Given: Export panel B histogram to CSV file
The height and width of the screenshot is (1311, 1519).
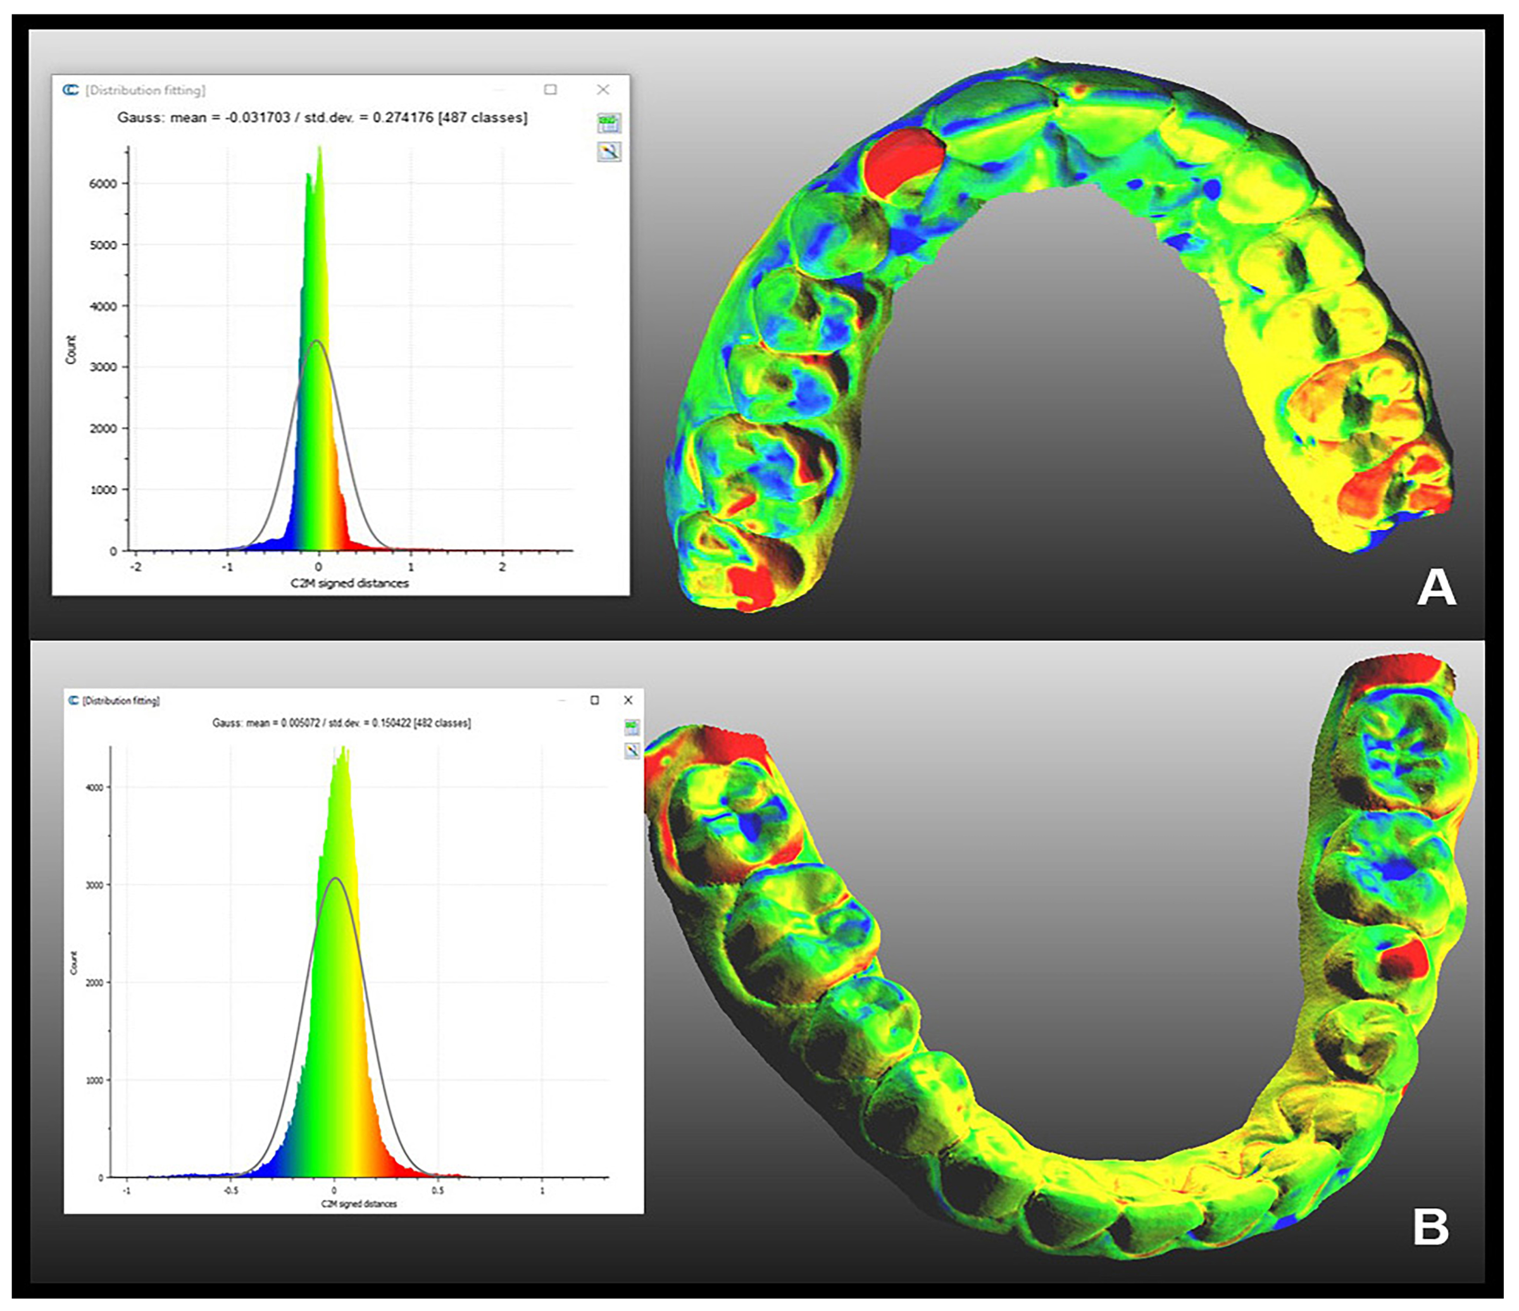Looking at the screenshot, I should click(631, 727).
